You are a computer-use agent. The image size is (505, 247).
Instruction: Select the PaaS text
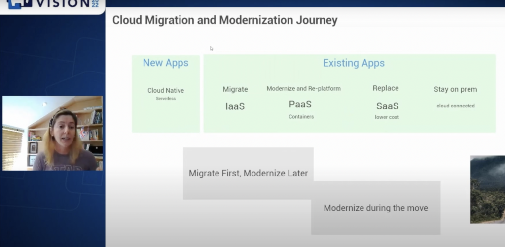click(x=300, y=104)
